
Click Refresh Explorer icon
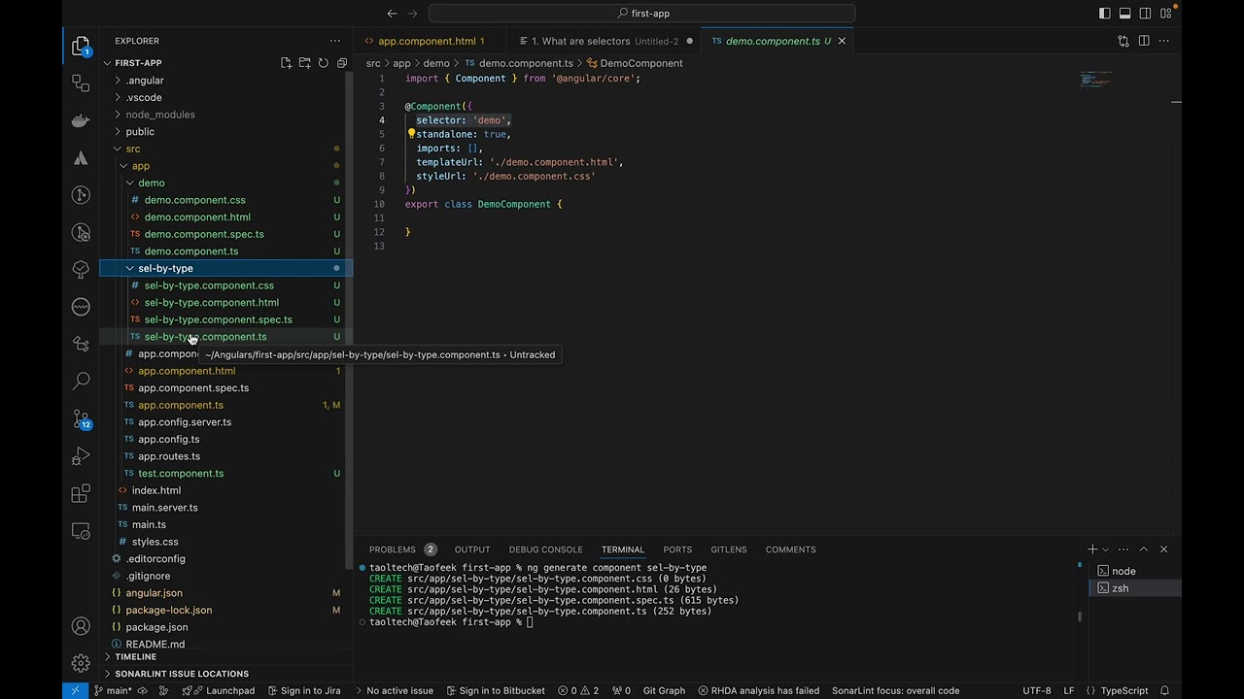click(323, 63)
